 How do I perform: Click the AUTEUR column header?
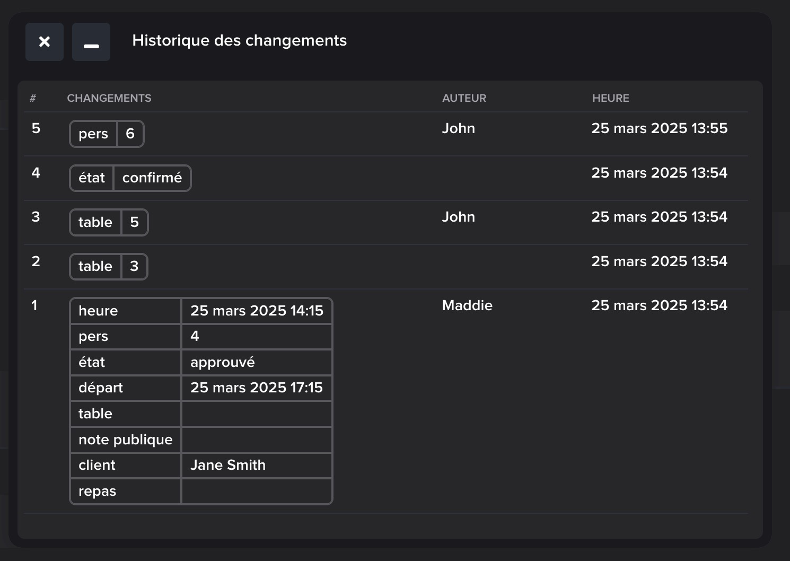464,98
